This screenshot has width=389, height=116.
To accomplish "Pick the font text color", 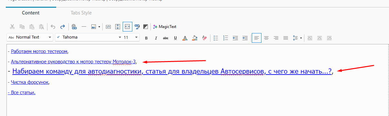I will (185, 38).
